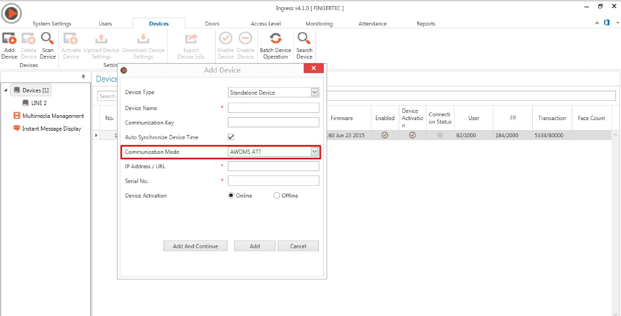The width and height of the screenshot is (621, 316).
Task: Open the Users tab
Action: click(105, 24)
